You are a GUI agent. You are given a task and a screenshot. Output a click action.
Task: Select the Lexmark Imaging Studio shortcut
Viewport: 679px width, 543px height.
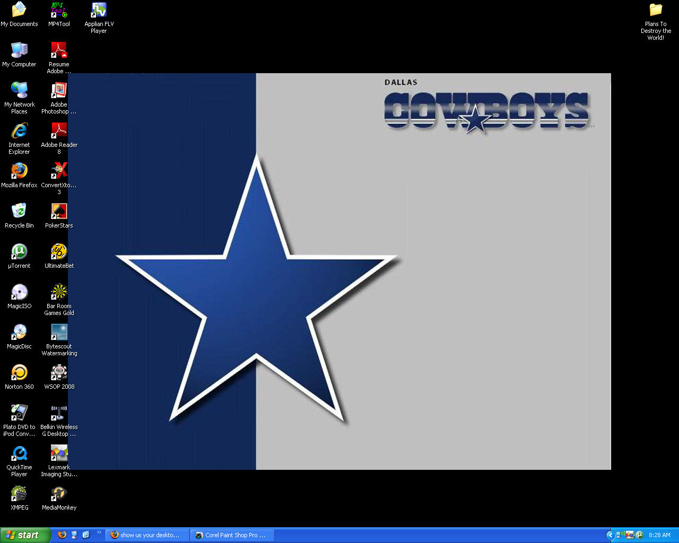59,461
